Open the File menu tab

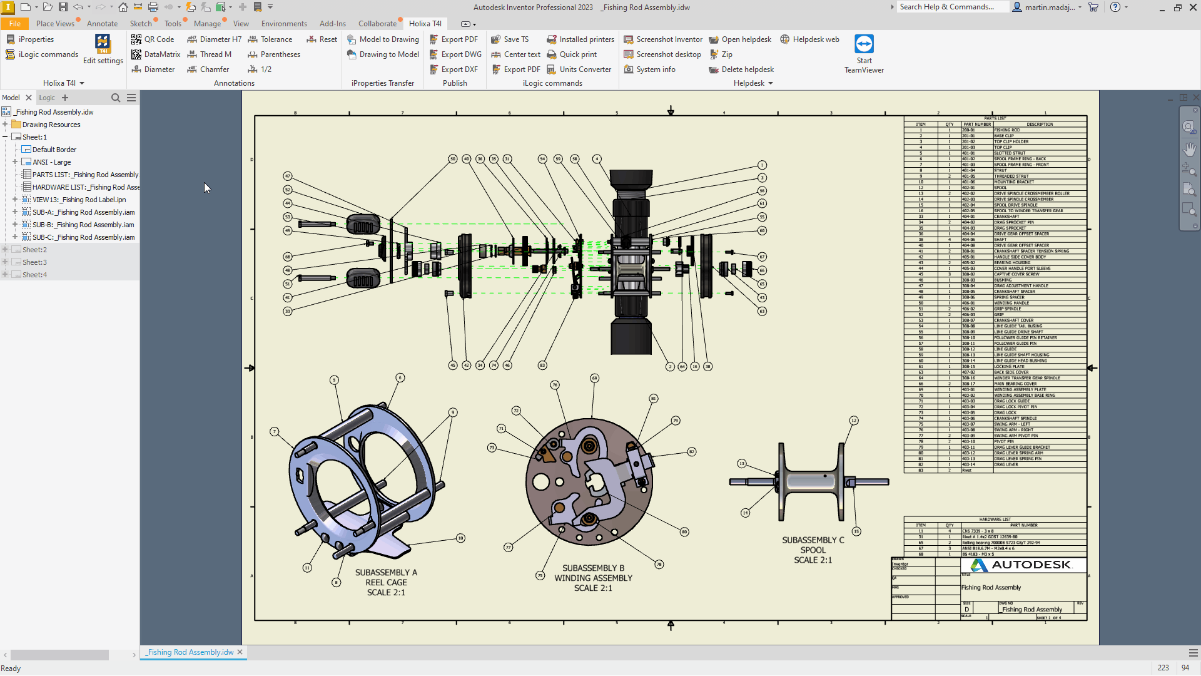[x=15, y=24]
